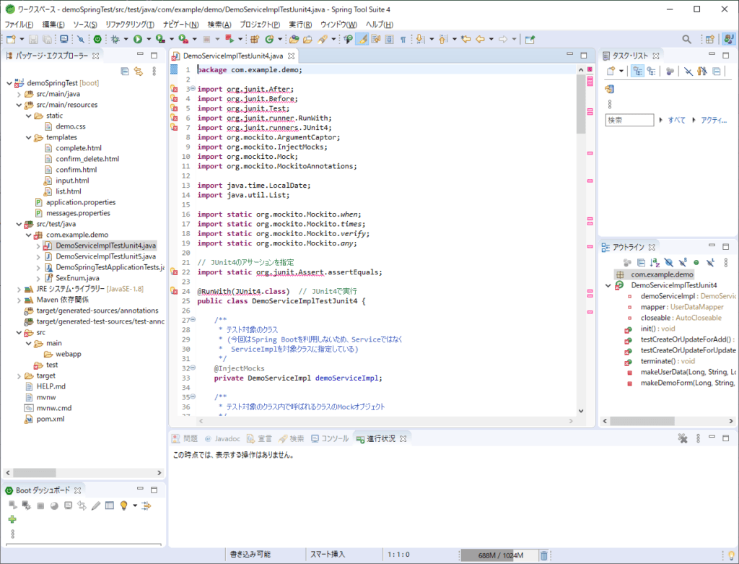Create a new element with the New wizard icon
The image size is (739, 564).
click(11, 38)
